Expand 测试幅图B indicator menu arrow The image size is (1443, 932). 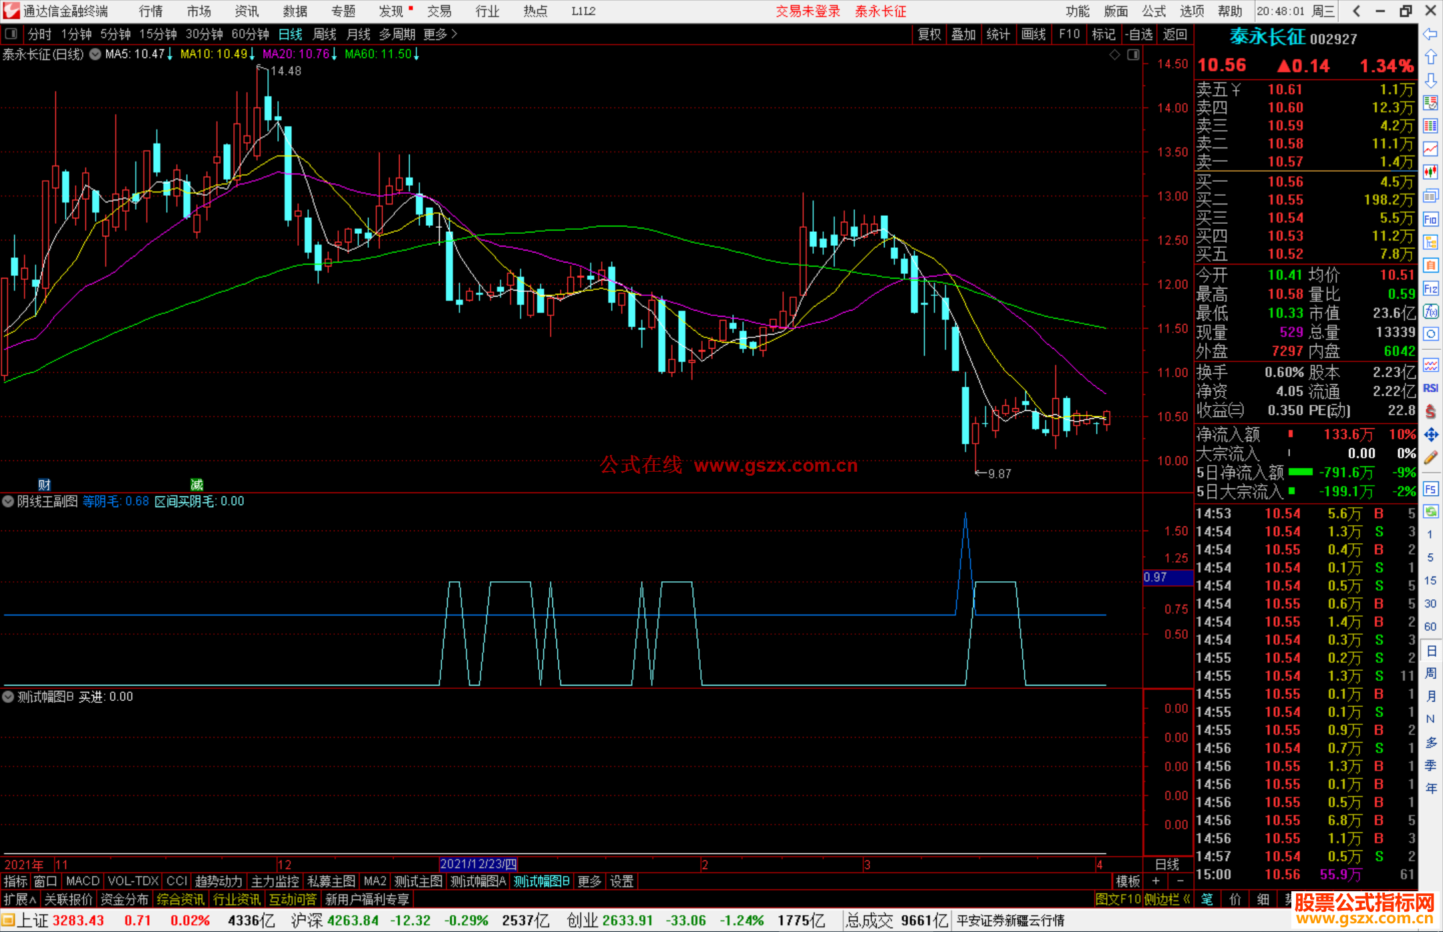pyautogui.click(x=8, y=697)
